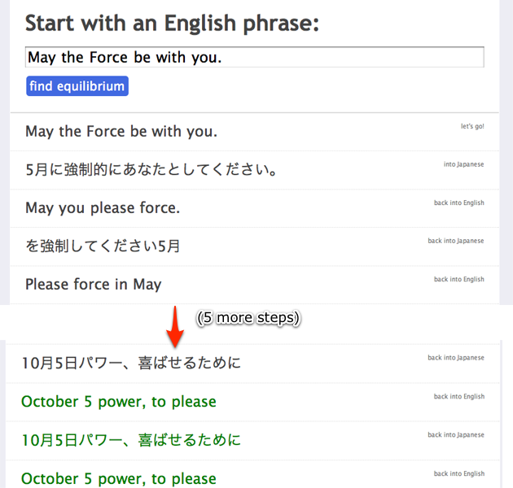Click "back into English" beside "Please force in May"
The image size is (513, 488).
458,279
